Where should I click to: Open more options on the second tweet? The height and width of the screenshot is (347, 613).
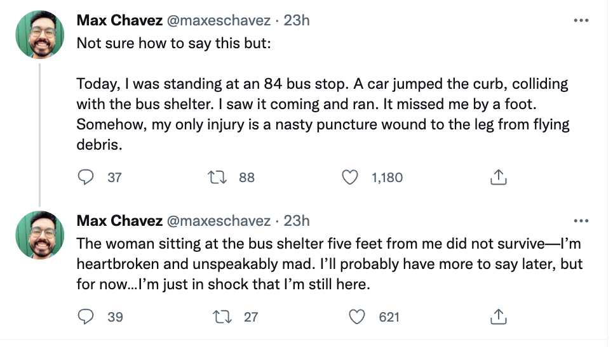[581, 221]
